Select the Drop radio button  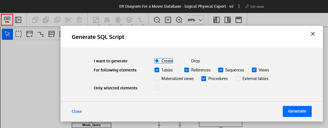click(186, 61)
